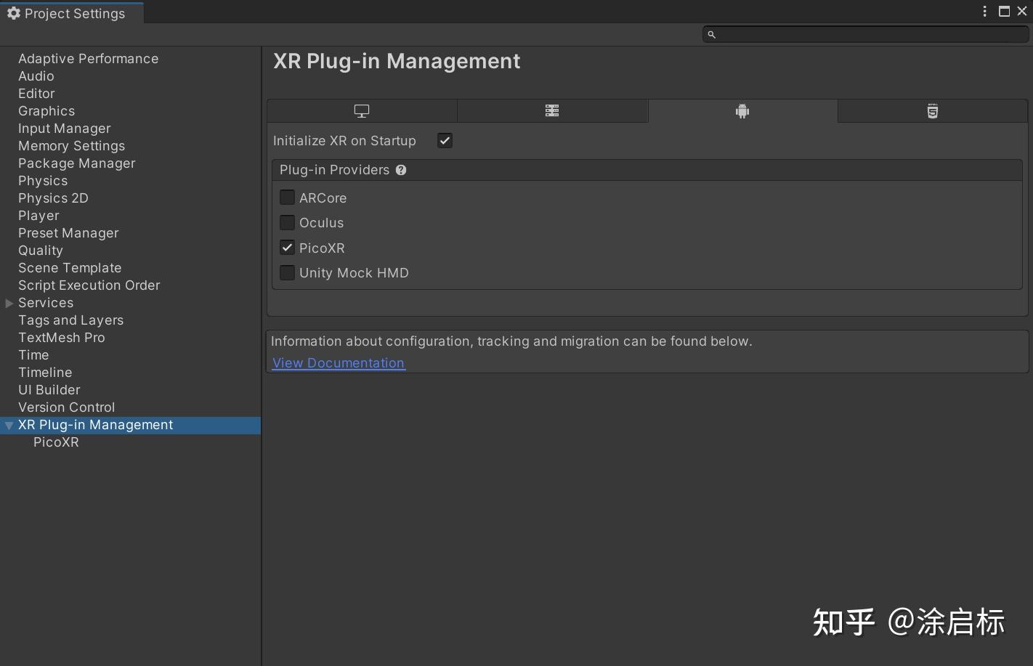Viewport: 1033px width, 666px height.
Task: Switch to the Standalone desktop platform tab
Action: [362, 111]
